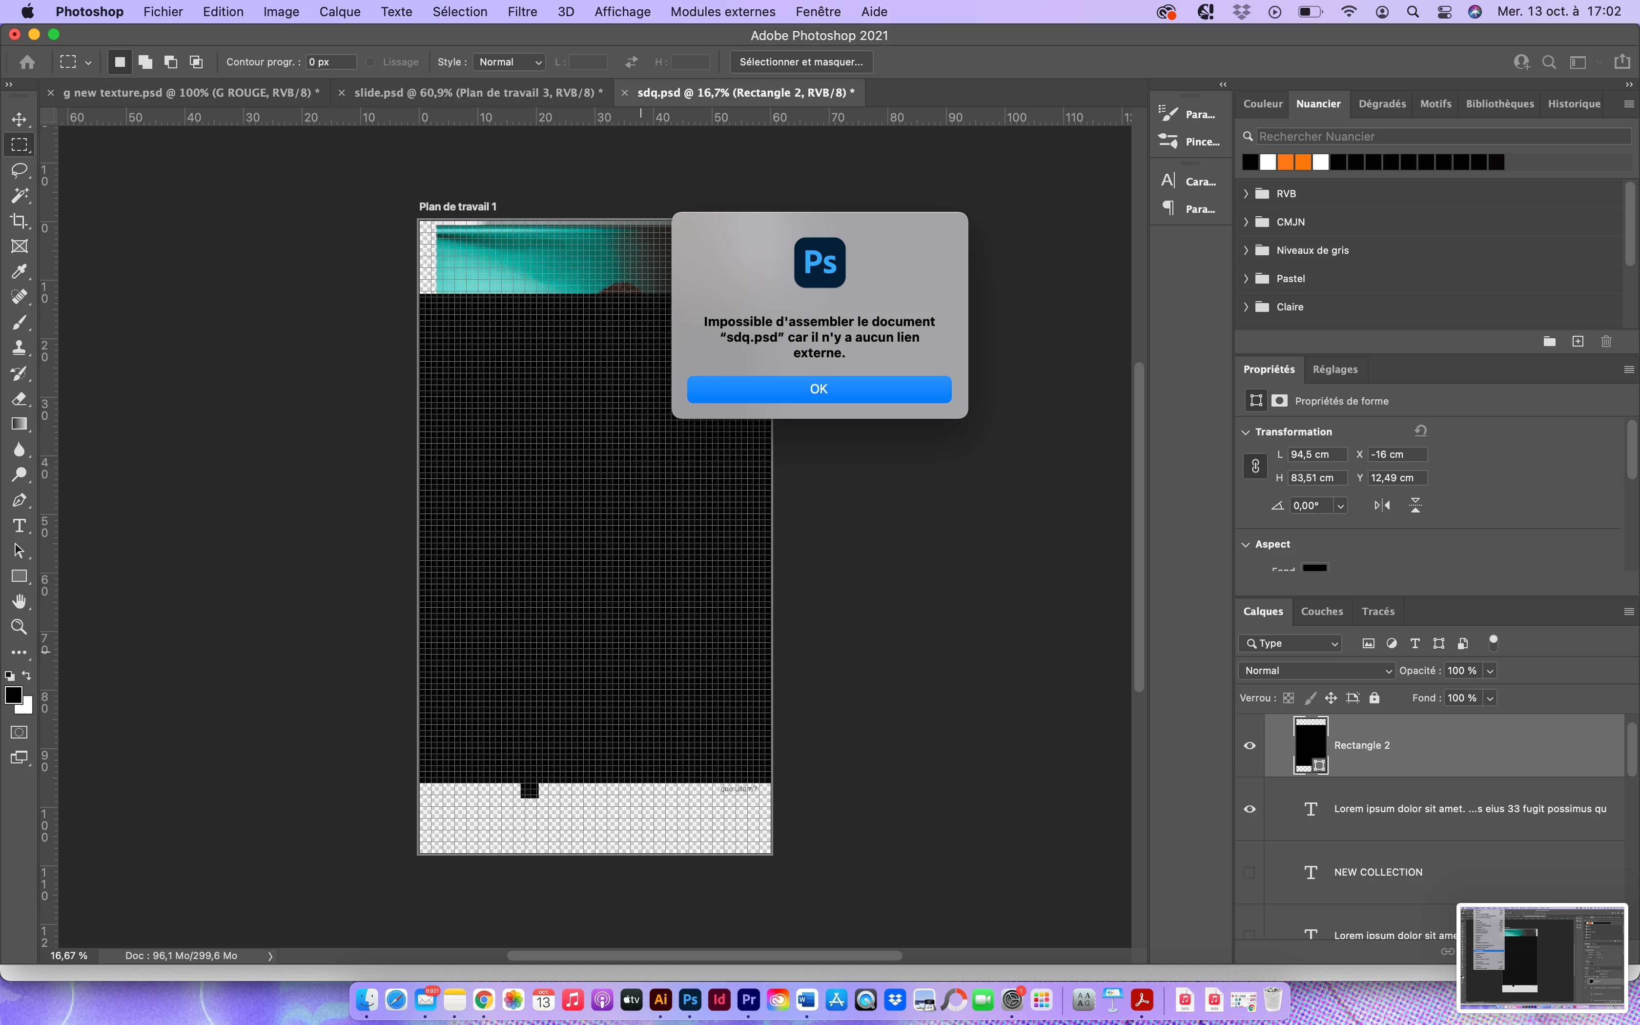Select the Lasso tool
Screen dimensions: 1640x1025
click(x=19, y=170)
